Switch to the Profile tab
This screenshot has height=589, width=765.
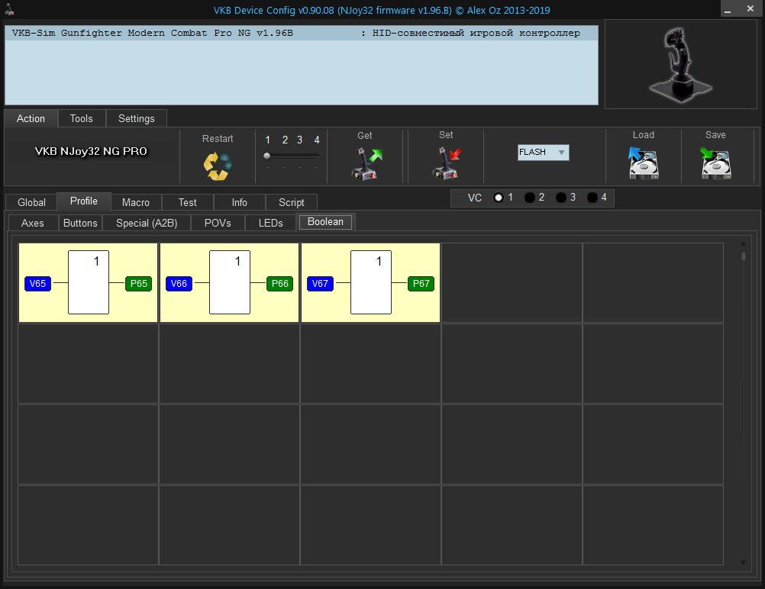(84, 201)
